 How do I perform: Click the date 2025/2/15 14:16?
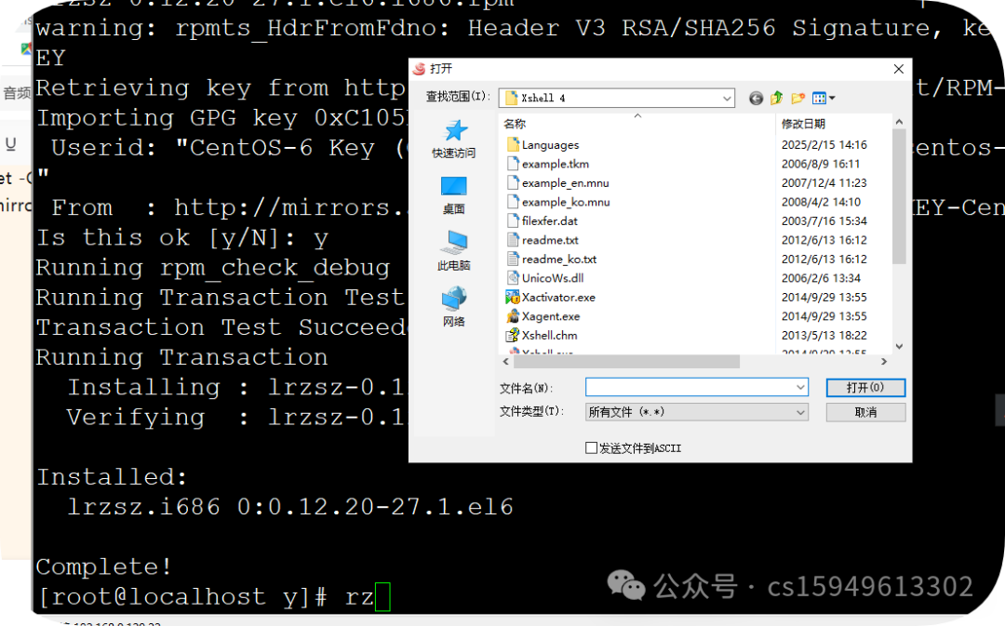tap(824, 144)
